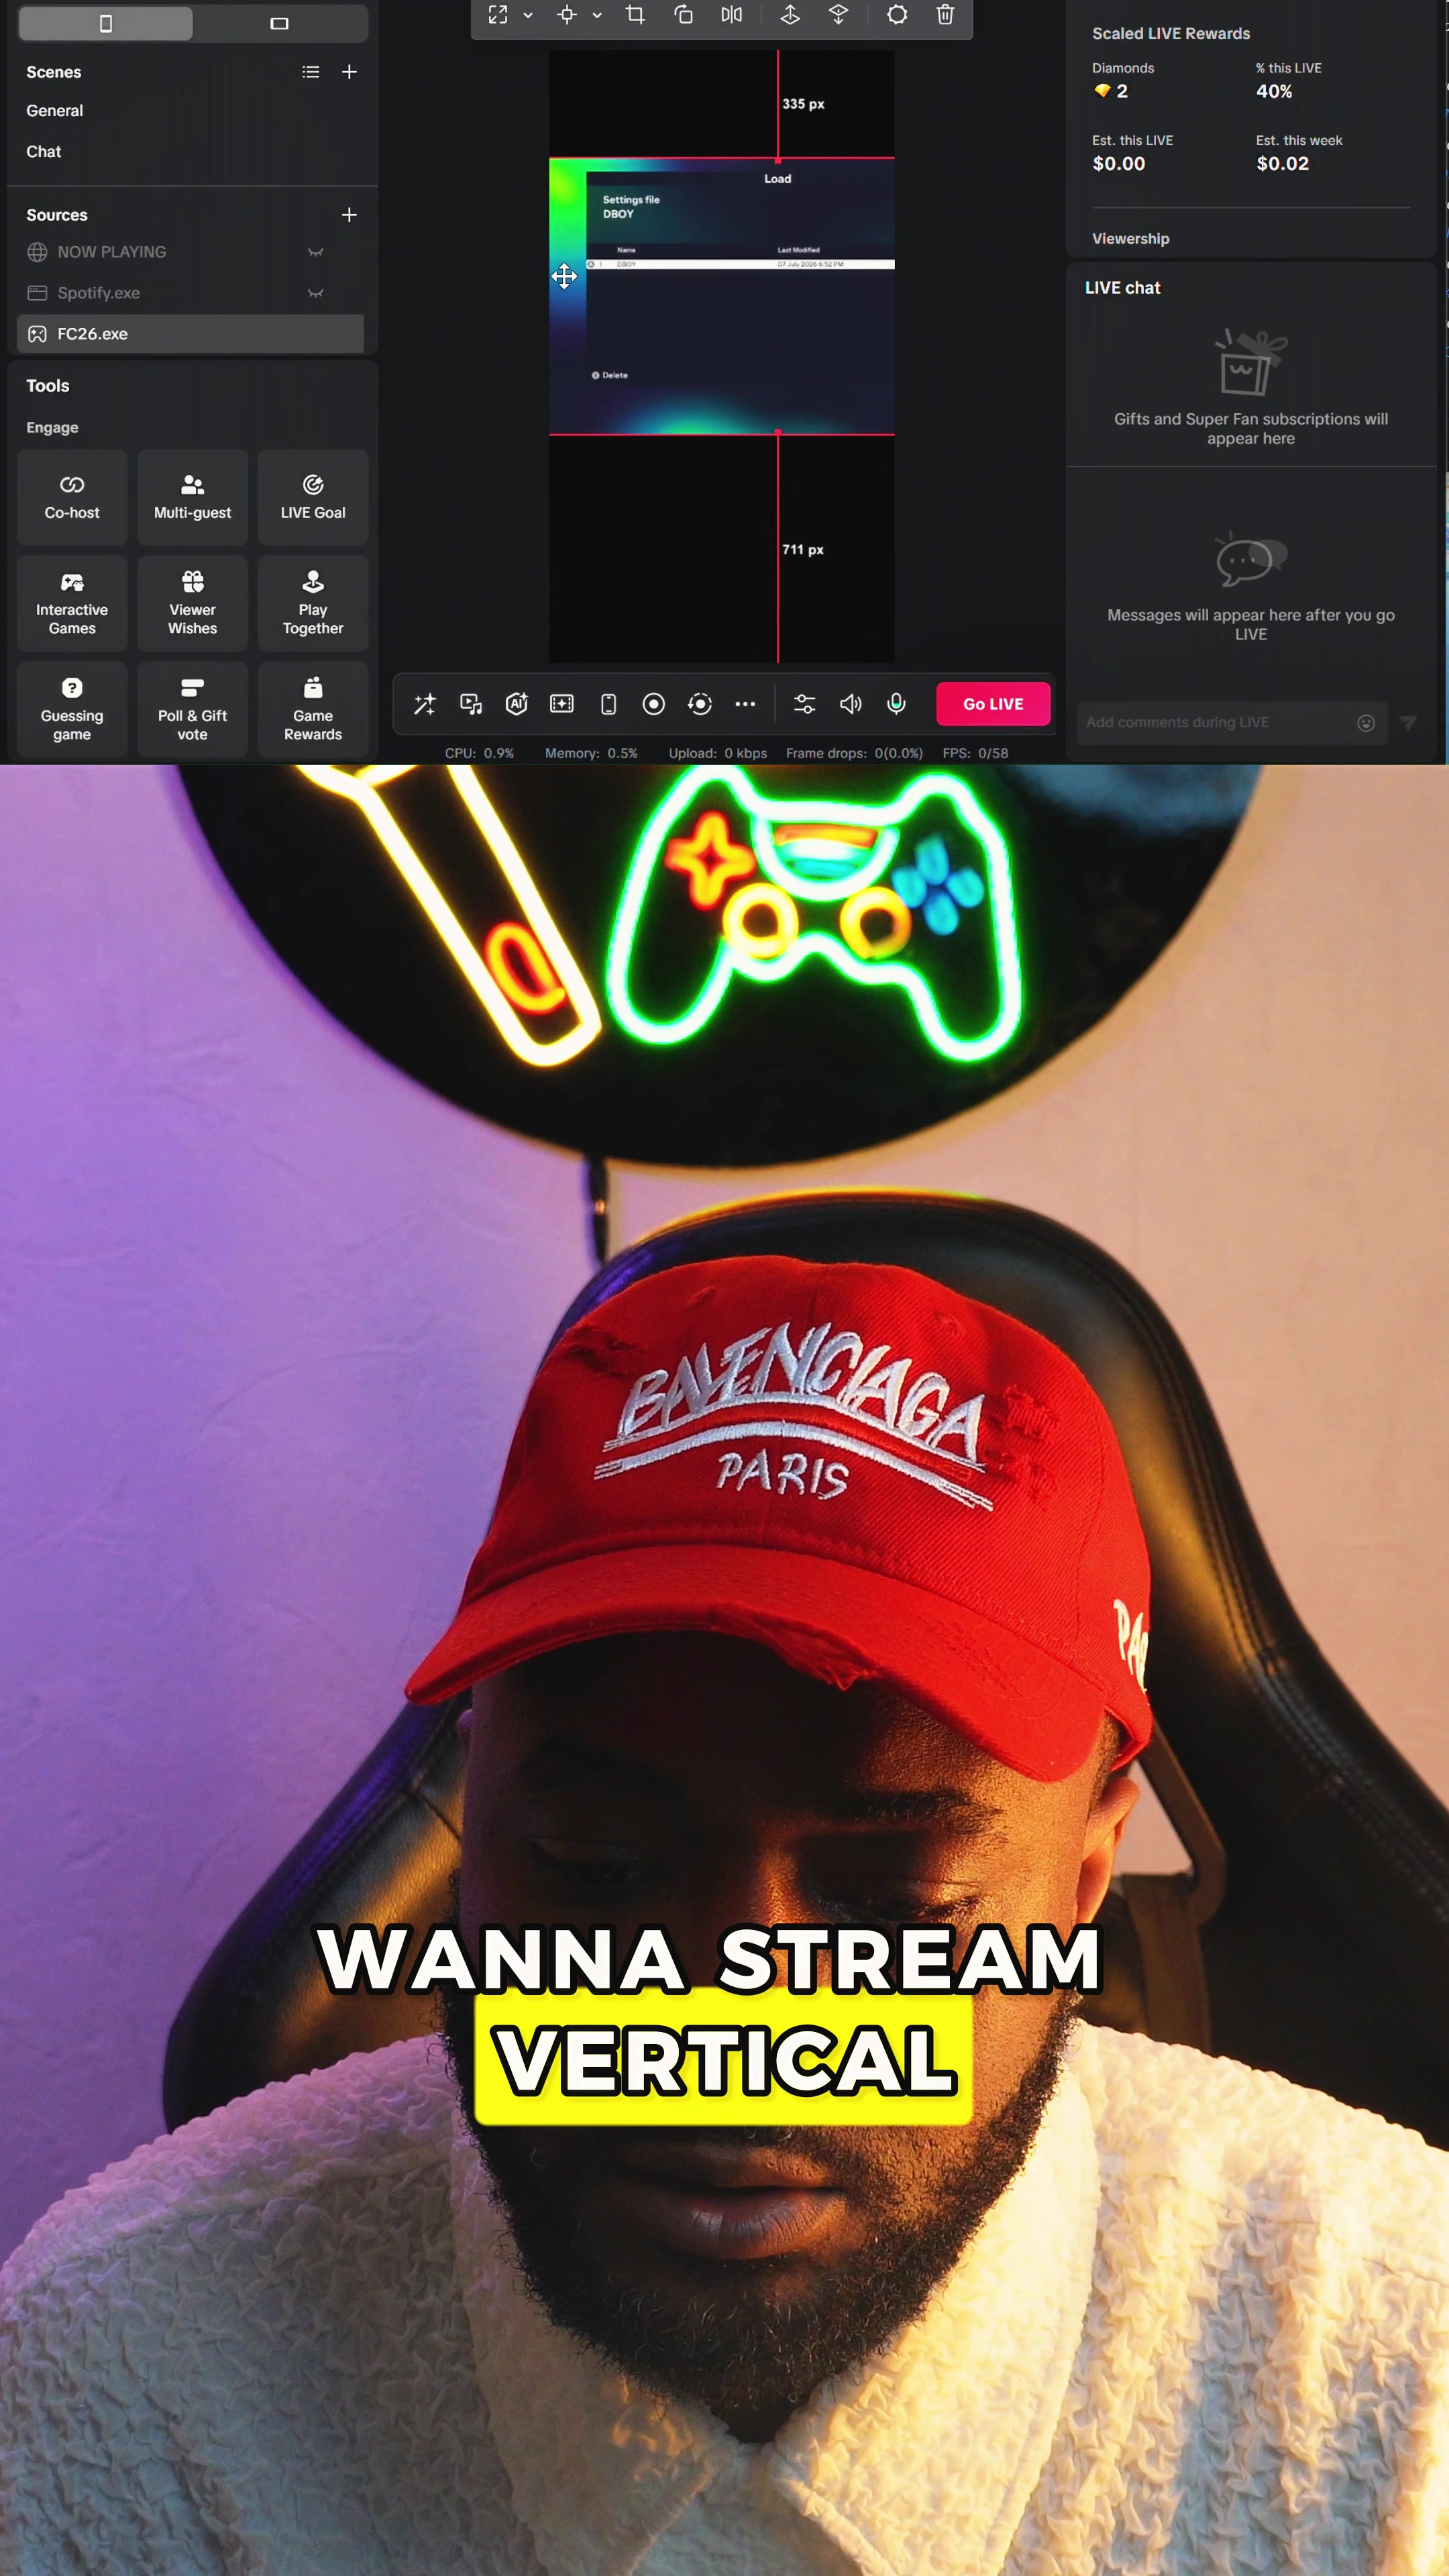The image size is (1449, 2576).
Task: Open the media and music icon
Action: (x=471, y=704)
